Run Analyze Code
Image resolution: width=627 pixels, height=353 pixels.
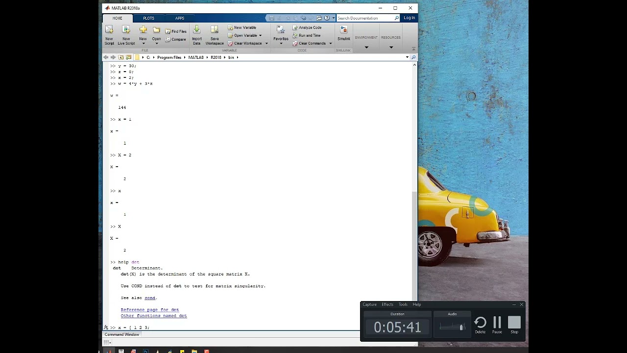[307, 27]
